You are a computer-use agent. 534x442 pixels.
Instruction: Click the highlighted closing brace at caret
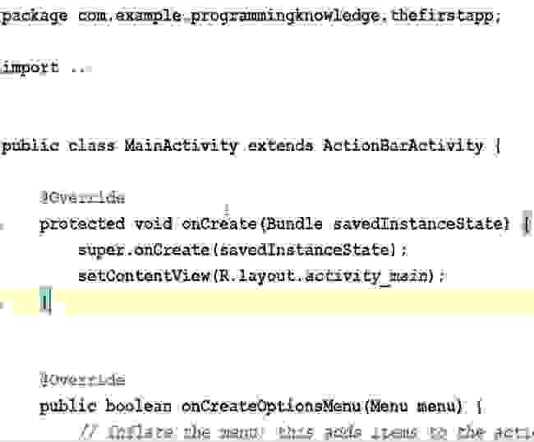(x=46, y=301)
